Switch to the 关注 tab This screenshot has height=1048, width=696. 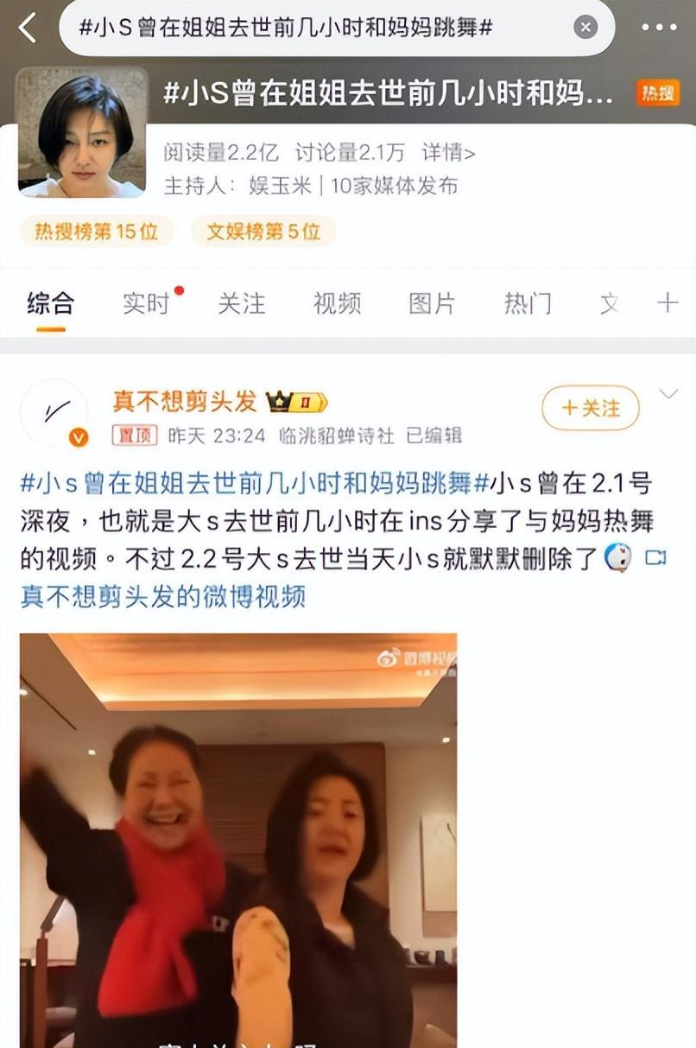[241, 303]
